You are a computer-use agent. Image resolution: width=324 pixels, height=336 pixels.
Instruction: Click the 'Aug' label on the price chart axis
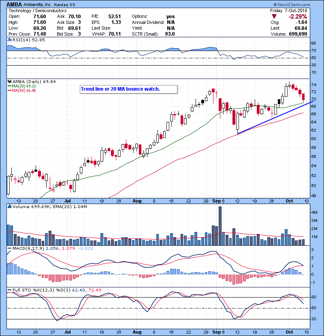(x=137, y=201)
